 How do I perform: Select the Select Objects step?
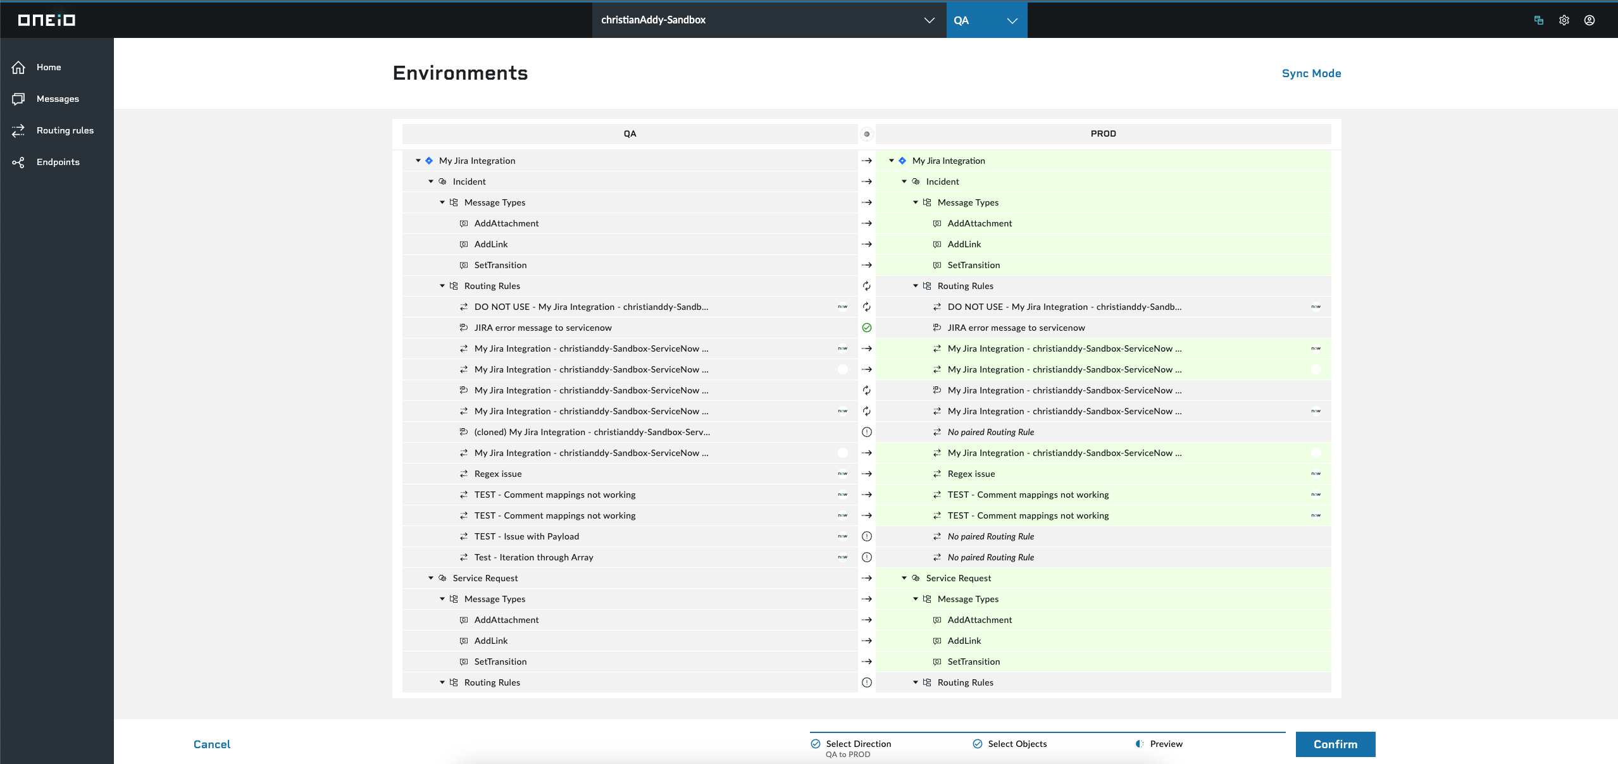[x=1010, y=744]
